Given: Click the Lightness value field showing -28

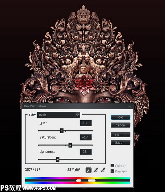Looking at the screenshot, I should [86, 152].
